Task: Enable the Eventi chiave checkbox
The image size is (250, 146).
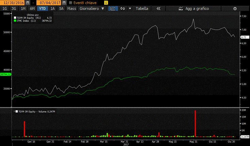Action: coord(71,2)
